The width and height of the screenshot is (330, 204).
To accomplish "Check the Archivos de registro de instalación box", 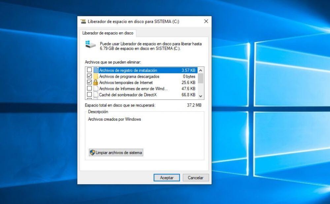I will [89, 70].
